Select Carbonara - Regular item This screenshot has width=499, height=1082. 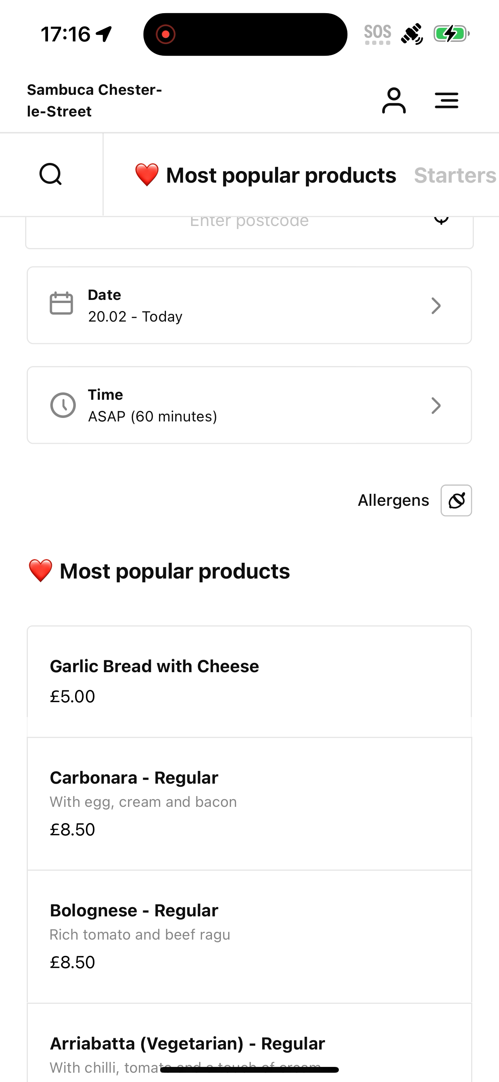(249, 803)
